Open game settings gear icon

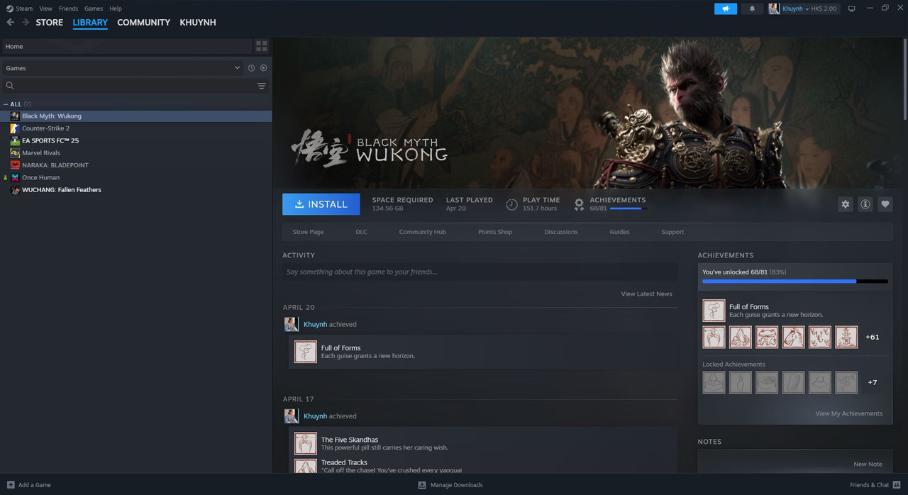[x=845, y=204]
